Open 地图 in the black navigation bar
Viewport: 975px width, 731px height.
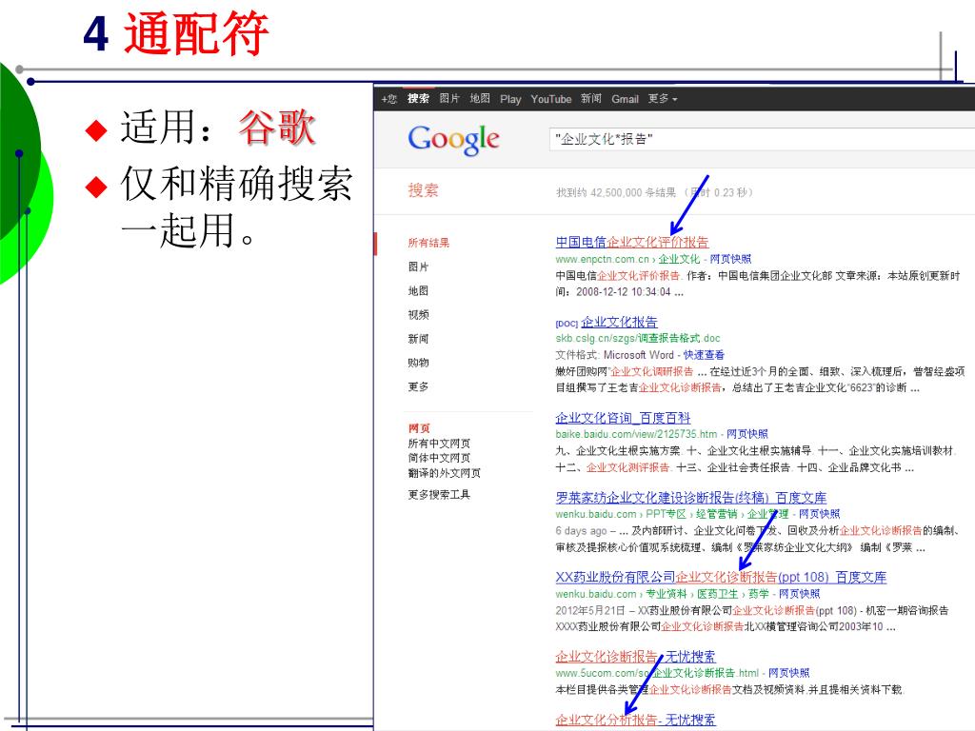(480, 98)
